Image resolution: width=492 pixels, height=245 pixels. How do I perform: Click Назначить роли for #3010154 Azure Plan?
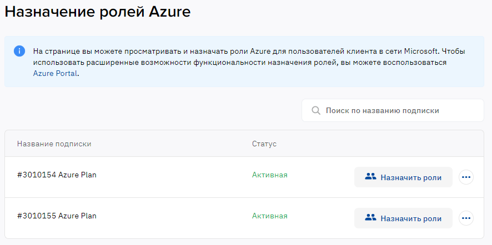403,177
